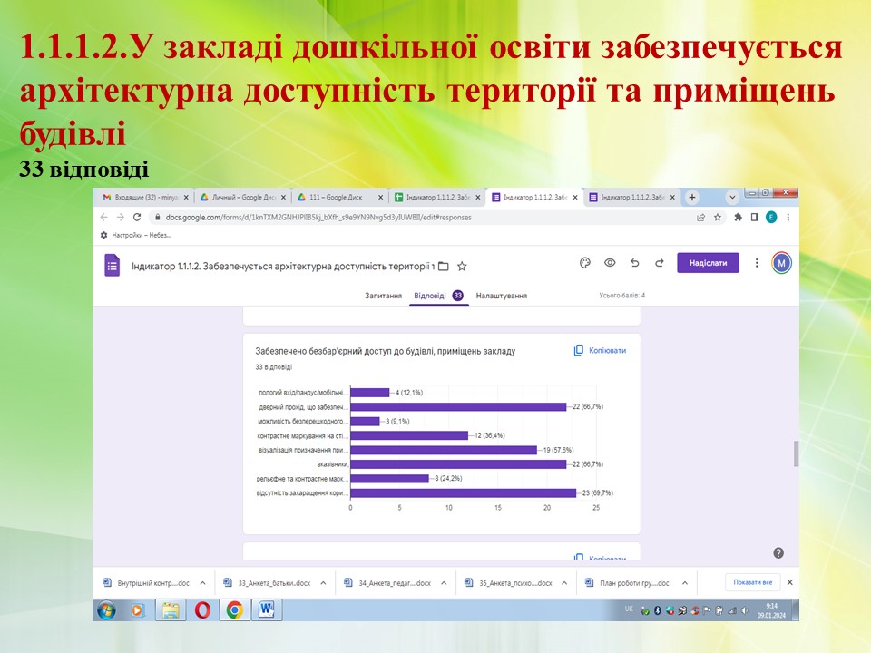This screenshot has height=653, width=871.
Task: Click the chart bar labeled вказівники
Action: tap(458, 464)
